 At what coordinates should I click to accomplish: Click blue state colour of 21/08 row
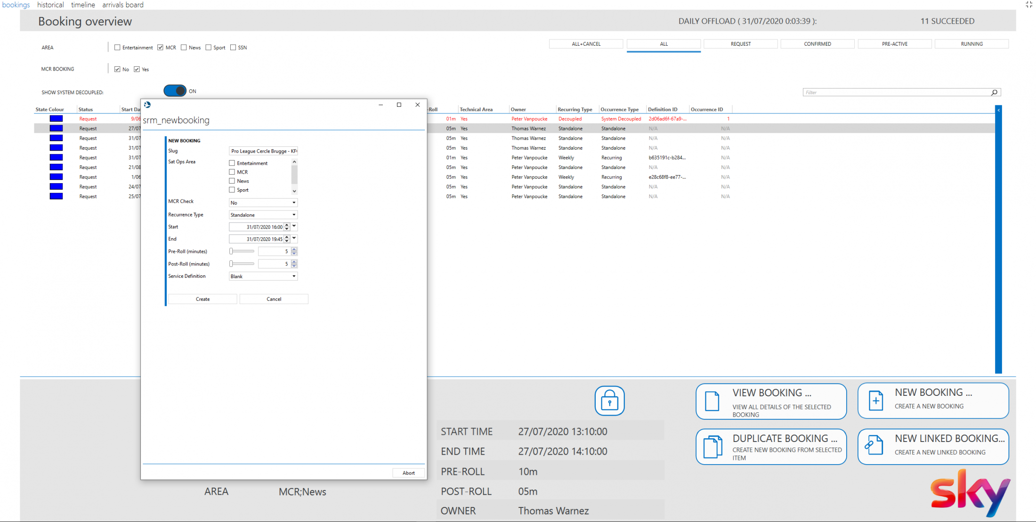(x=56, y=167)
